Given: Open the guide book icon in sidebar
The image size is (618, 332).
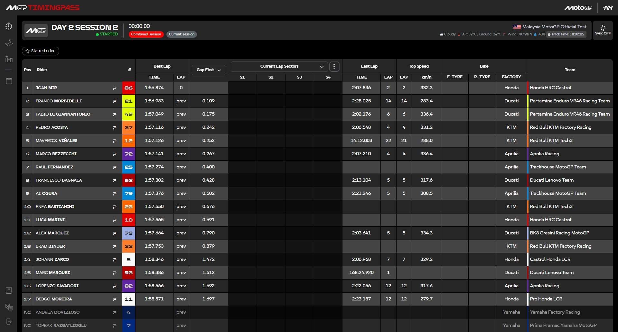Looking at the screenshot, I should (x=9, y=290).
